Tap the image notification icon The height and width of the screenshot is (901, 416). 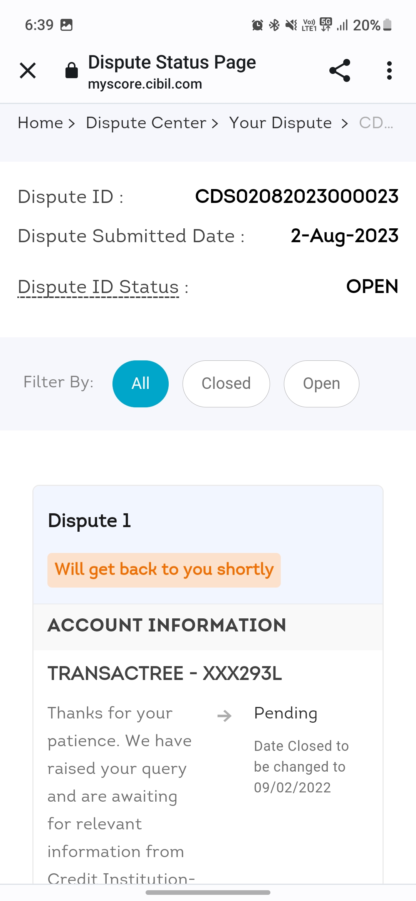coord(67,25)
